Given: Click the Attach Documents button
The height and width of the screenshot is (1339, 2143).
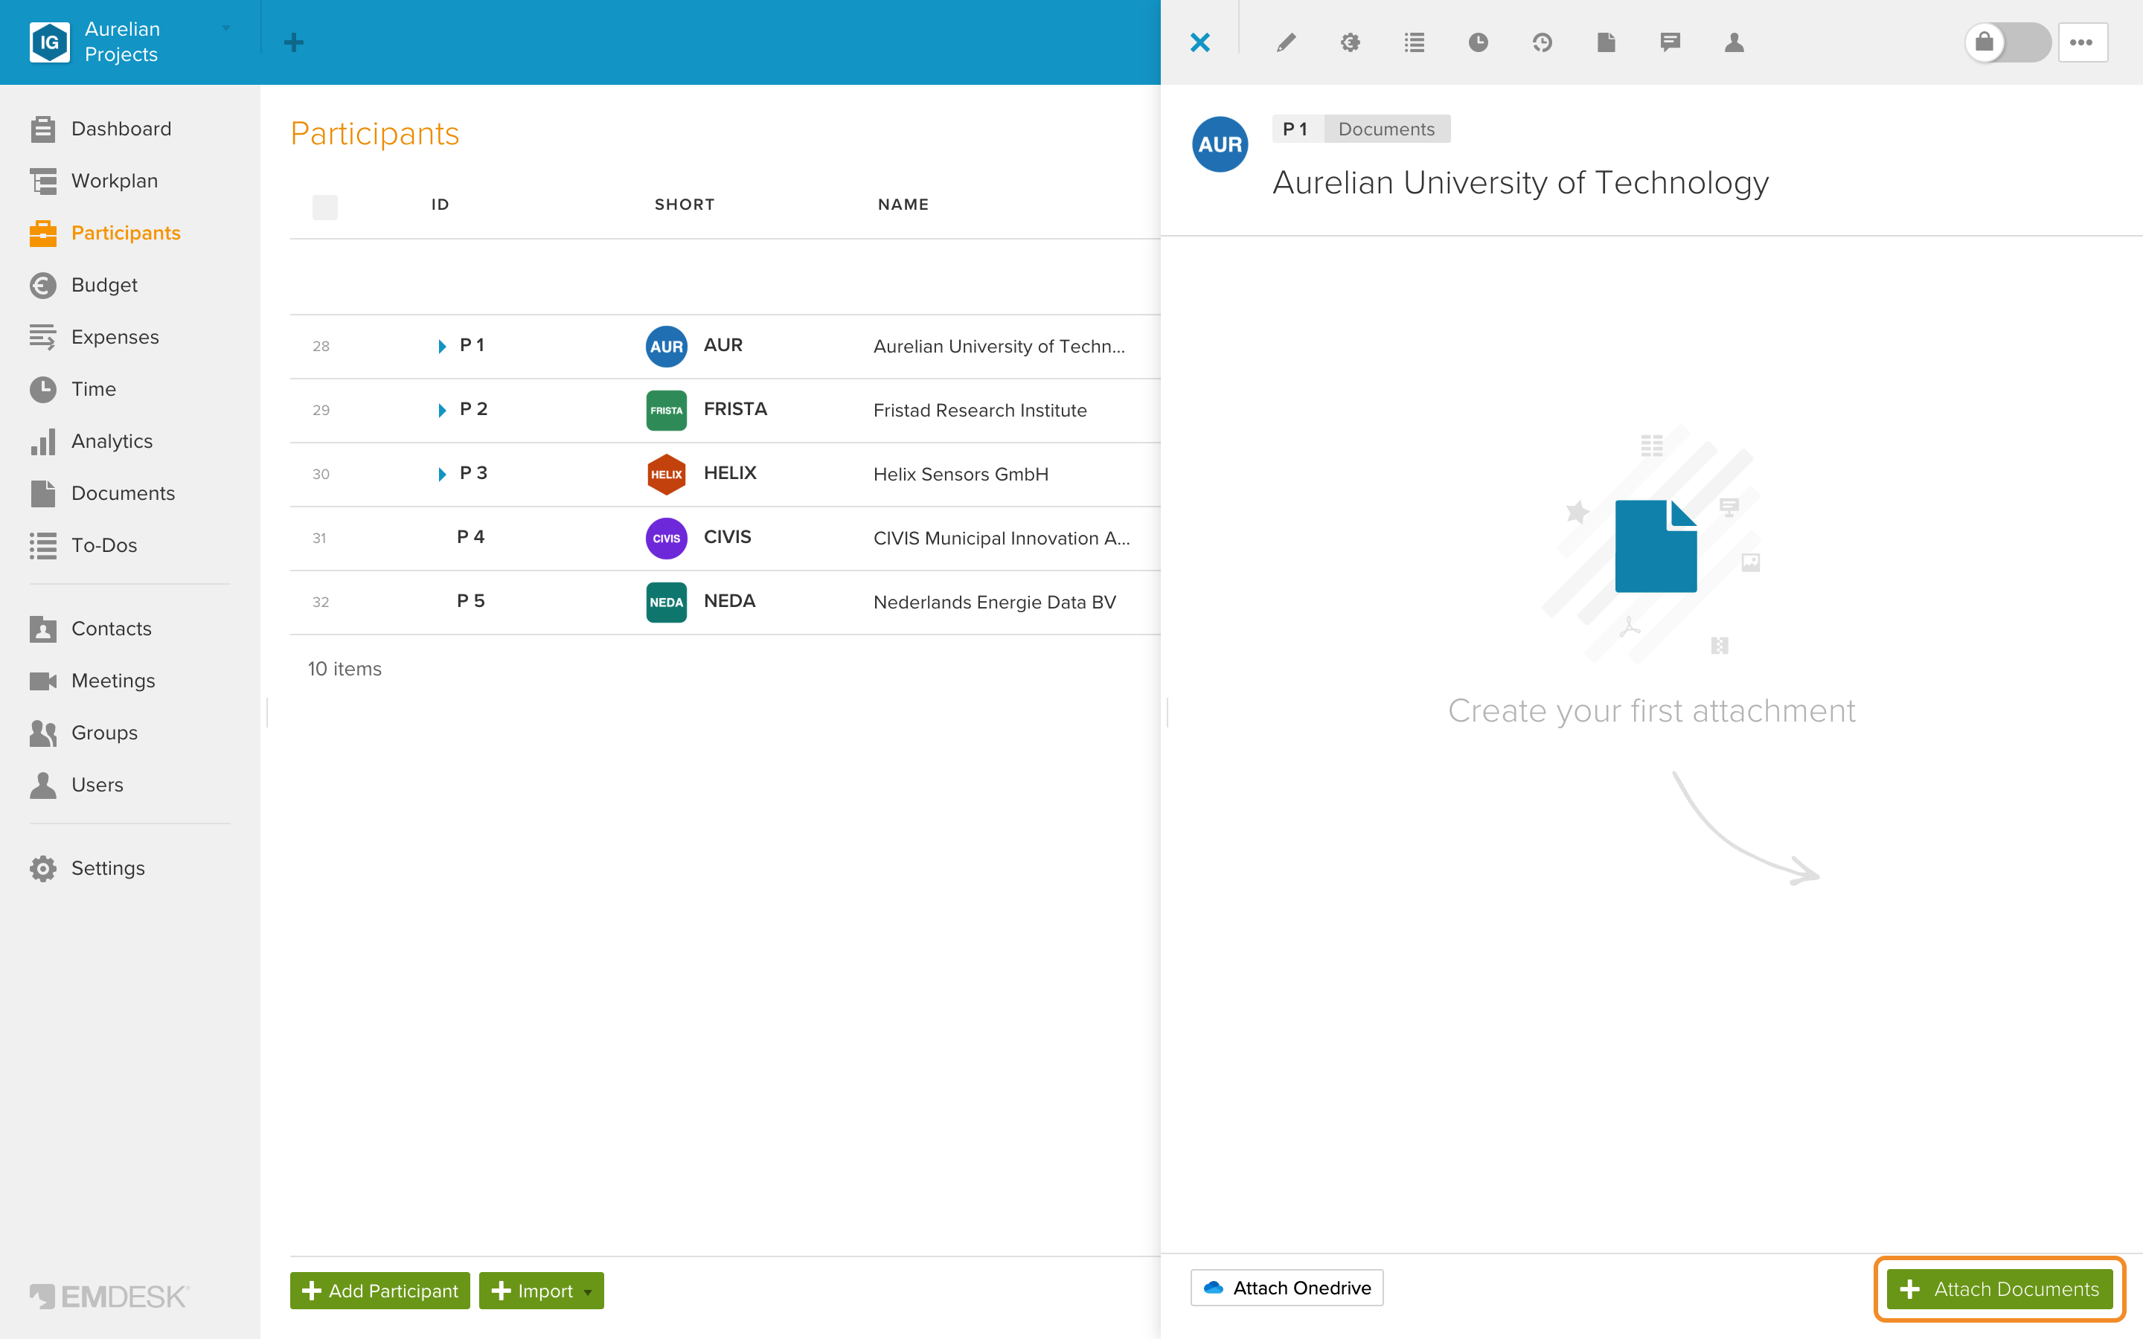Looking at the screenshot, I should tap(1999, 1288).
